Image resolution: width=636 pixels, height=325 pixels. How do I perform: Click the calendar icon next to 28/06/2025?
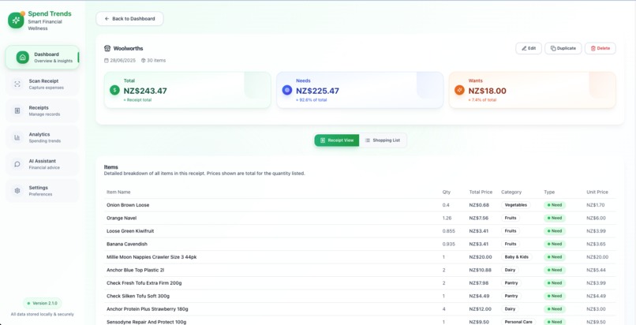click(107, 61)
